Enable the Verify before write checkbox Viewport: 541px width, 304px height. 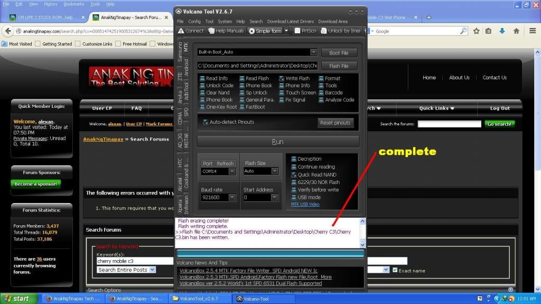pyautogui.click(x=294, y=189)
